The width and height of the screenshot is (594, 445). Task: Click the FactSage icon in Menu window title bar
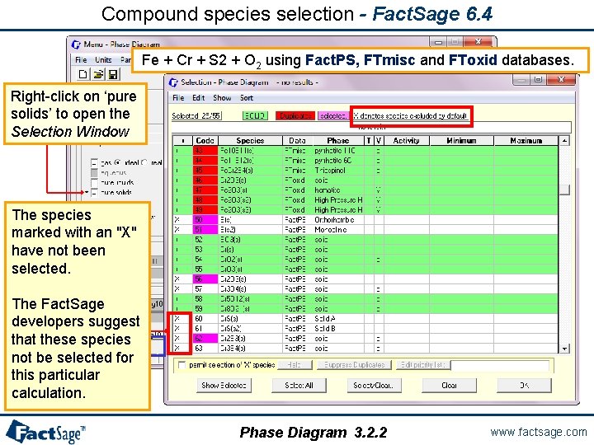(x=76, y=44)
